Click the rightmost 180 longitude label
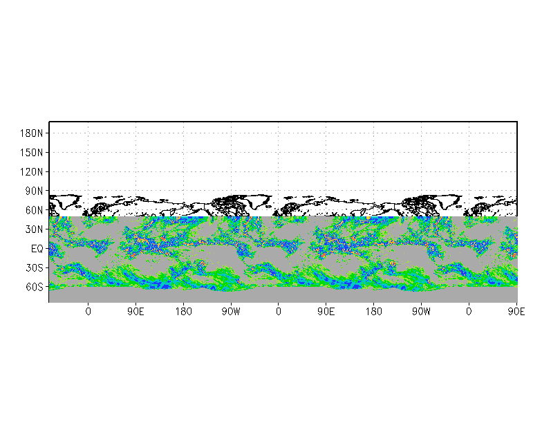This screenshot has height=423, width=542. (x=373, y=312)
